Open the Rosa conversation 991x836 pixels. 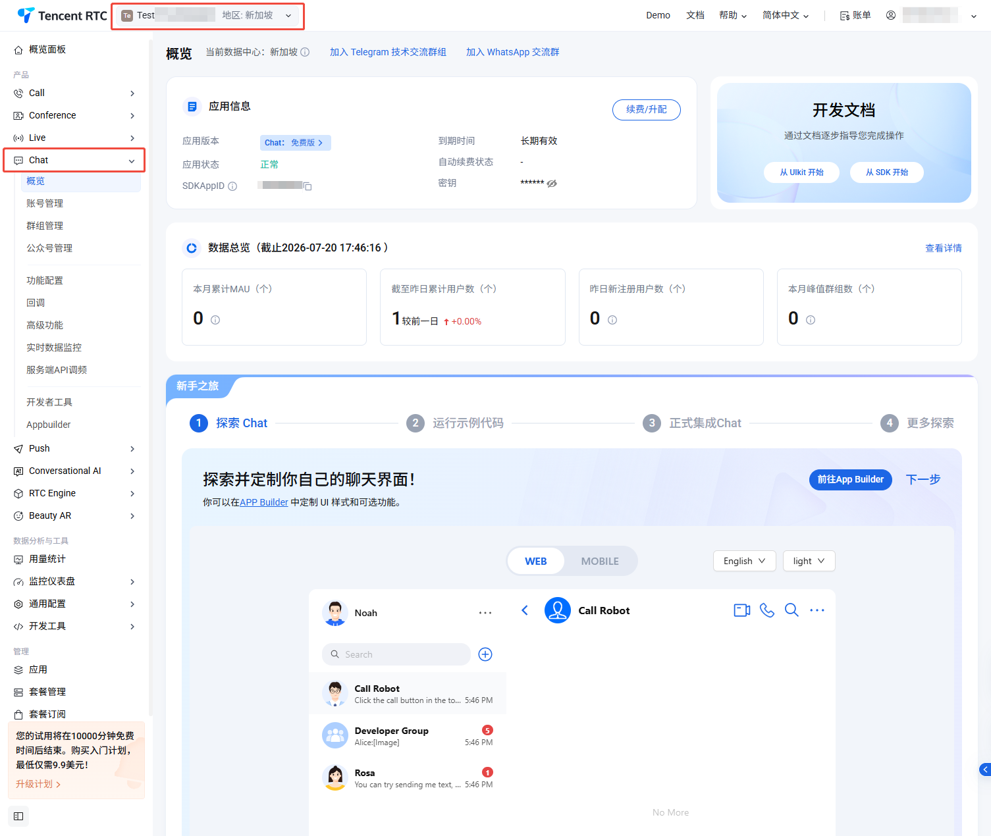pos(408,778)
